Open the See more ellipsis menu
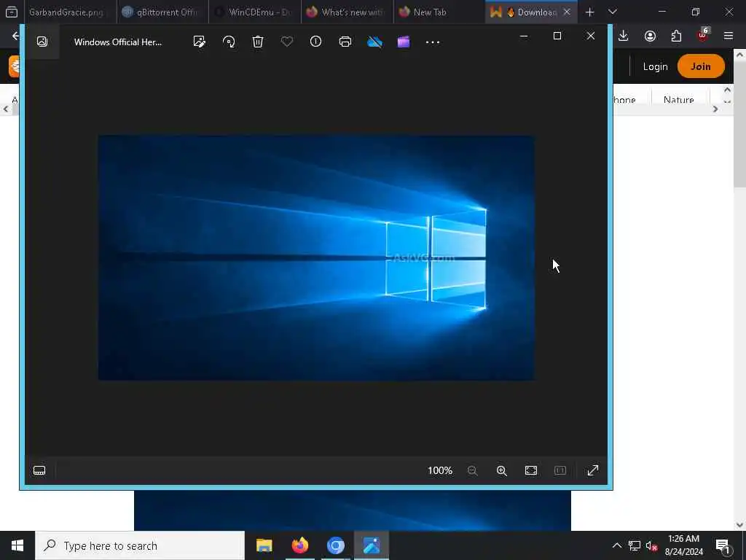Image resolution: width=746 pixels, height=560 pixels. [433, 42]
